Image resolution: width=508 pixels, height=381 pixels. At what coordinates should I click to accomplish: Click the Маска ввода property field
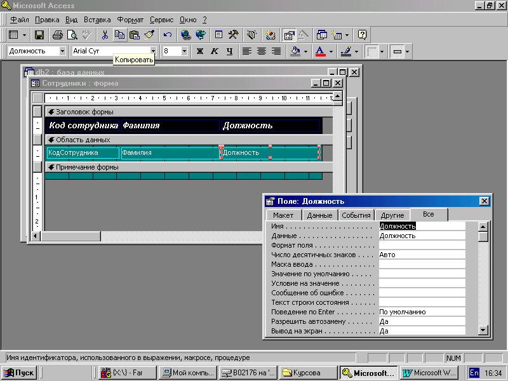click(422, 264)
